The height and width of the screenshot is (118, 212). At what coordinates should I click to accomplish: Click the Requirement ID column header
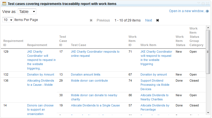(x=13, y=43)
